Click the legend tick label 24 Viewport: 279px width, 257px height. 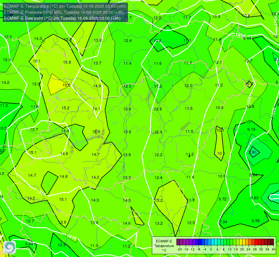[249, 249]
